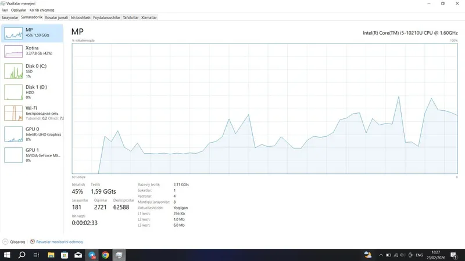
Task: Click the main CPU usage graph
Action: tap(264, 108)
